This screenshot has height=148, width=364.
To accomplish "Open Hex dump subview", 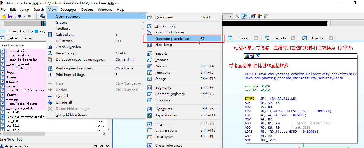I will (184, 45).
